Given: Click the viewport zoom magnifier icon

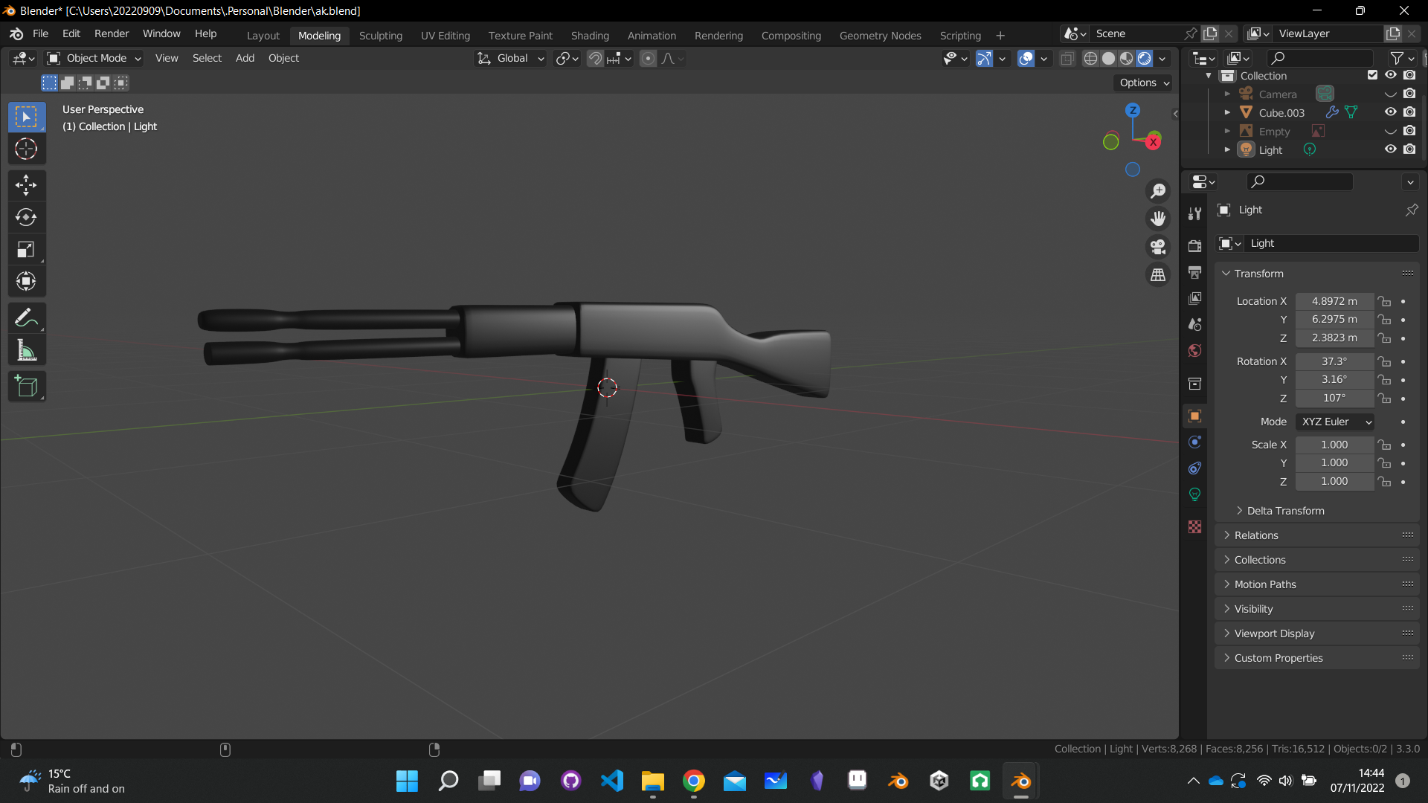Looking at the screenshot, I should pyautogui.click(x=1158, y=191).
